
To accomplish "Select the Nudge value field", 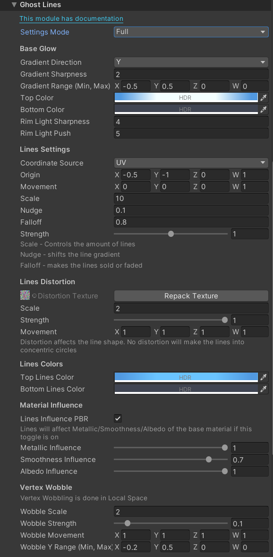I will [191, 210].
